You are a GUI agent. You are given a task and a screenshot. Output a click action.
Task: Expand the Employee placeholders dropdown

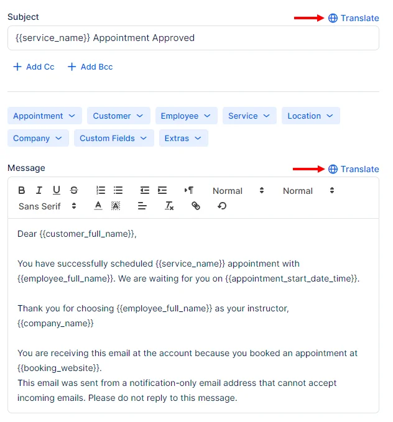coord(186,116)
